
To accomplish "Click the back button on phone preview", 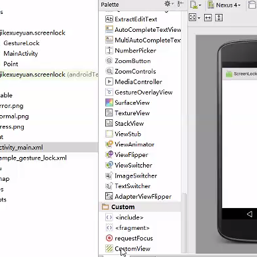I will point(250,214).
